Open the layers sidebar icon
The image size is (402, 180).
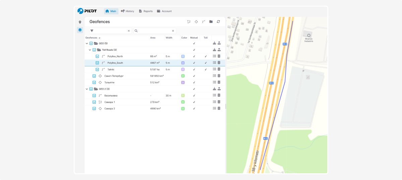coord(80,30)
